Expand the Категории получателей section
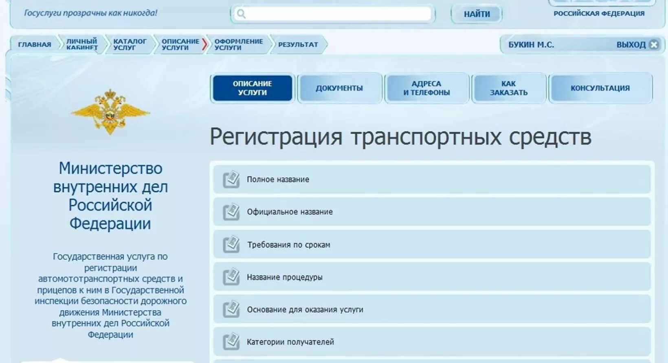668x363 pixels. pos(432,342)
